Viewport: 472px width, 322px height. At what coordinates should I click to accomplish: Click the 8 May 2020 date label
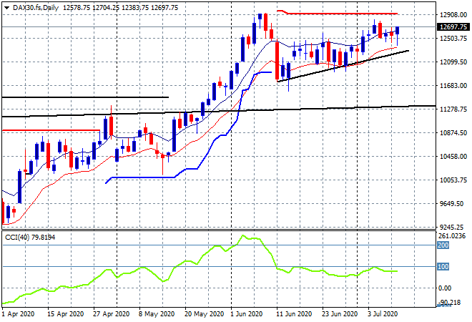pos(157,314)
